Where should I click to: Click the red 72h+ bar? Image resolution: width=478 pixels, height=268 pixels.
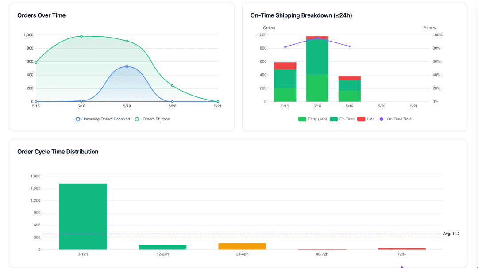[402, 249]
